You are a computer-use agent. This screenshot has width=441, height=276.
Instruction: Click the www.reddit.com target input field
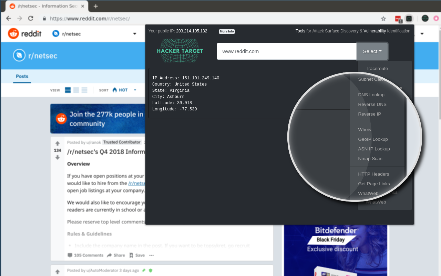[286, 51]
